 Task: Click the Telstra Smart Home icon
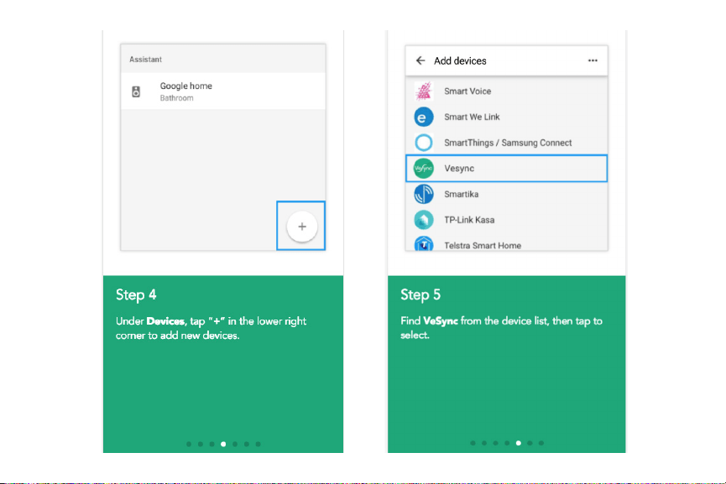click(x=424, y=244)
